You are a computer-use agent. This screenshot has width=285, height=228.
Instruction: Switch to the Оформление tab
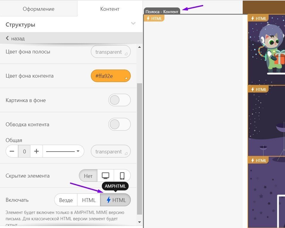(38, 9)
